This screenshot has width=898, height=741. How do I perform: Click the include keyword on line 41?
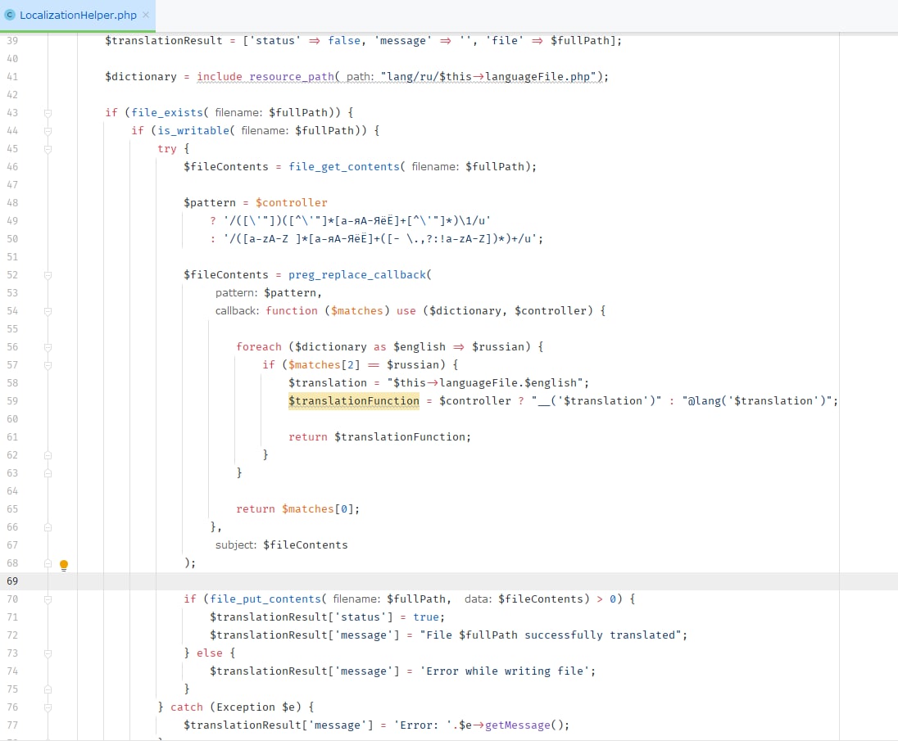tap(220, 77)
